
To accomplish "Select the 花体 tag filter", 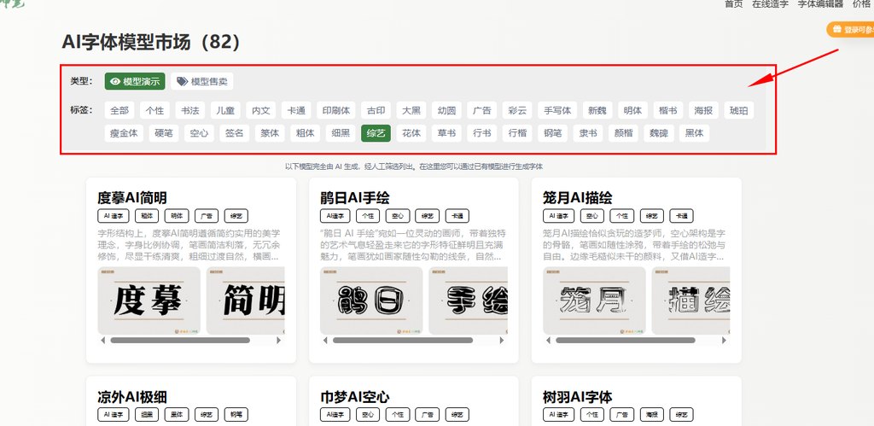I will tap(411, 133).
